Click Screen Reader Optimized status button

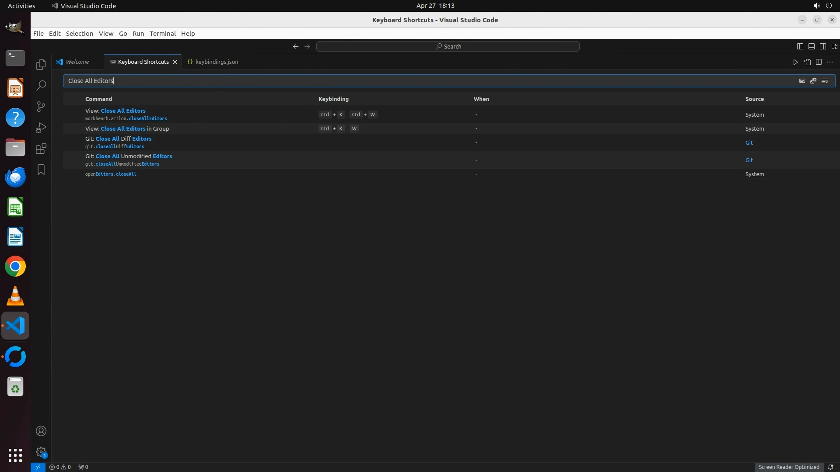(788, 467)
